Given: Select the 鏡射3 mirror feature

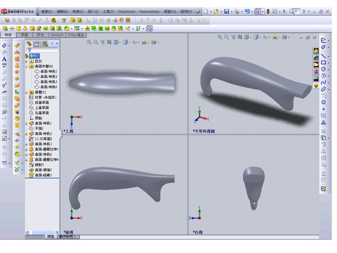Looking at the screenshot, I should (x=39, y=165).
